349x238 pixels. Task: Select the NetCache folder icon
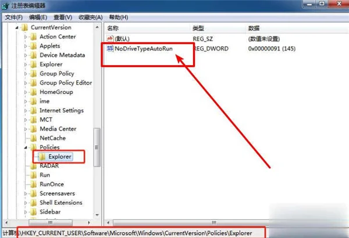pos(33,138)
